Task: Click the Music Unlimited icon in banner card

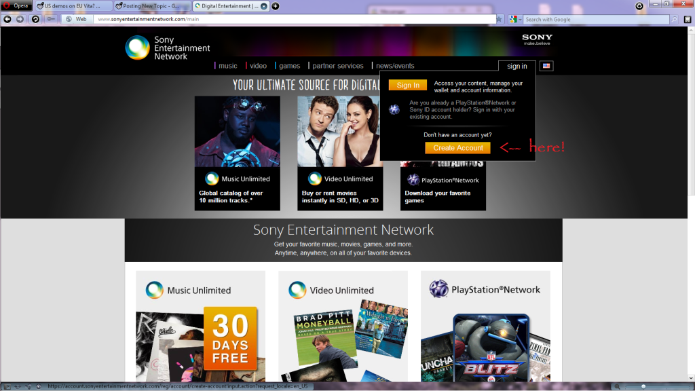Action: point(212,179)
